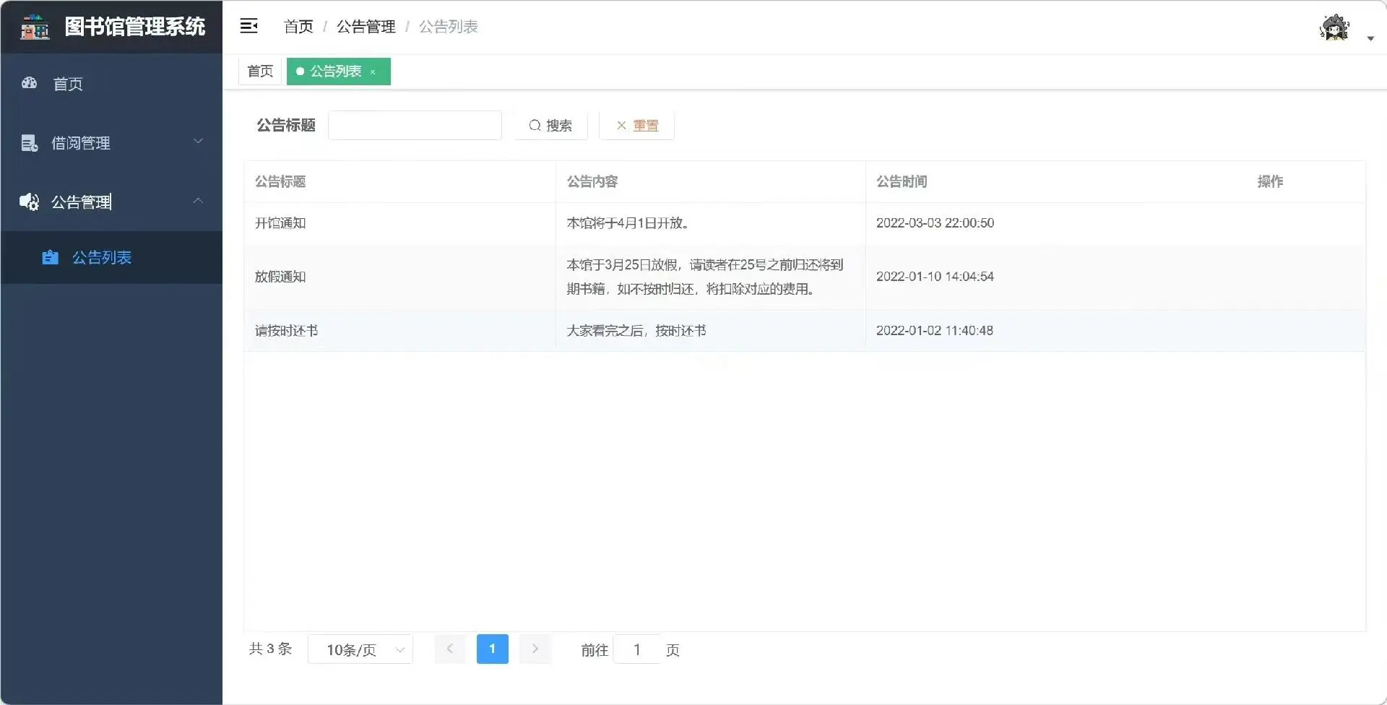Screen dimensions: 1387x705
Task: Open the 10条/页 page size dropdown
Action: tap(360, 649)
